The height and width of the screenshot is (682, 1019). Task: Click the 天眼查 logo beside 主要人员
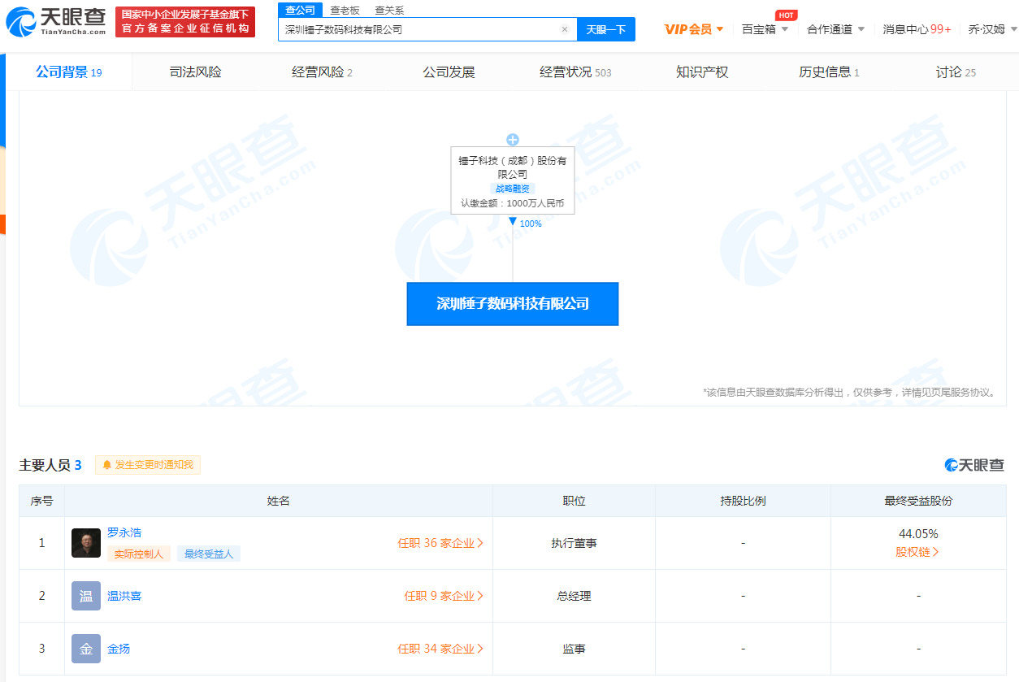point(974,465)
